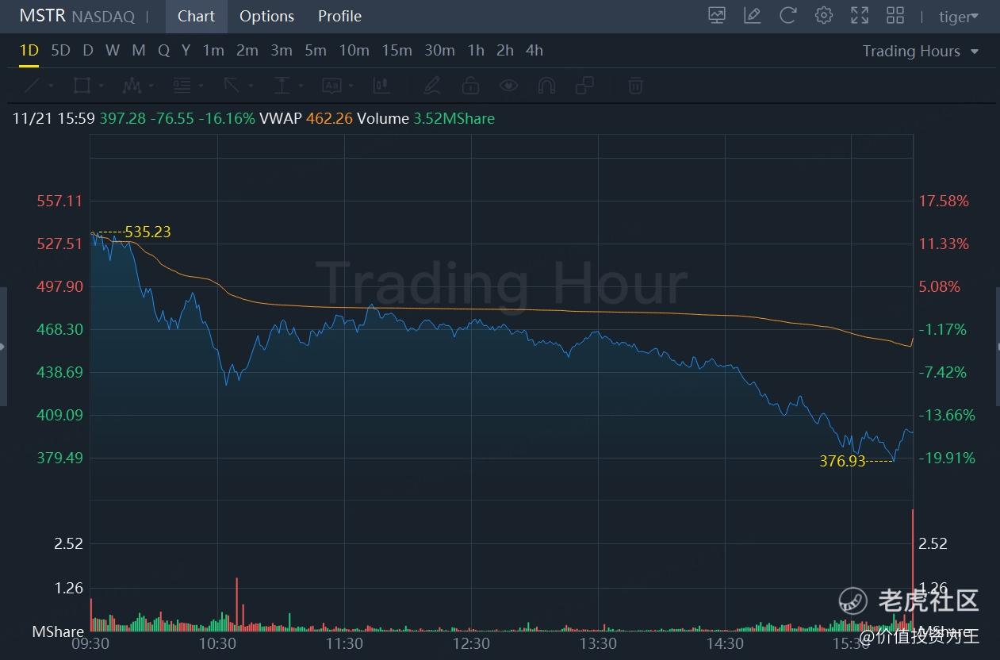Switch to the Options tab
The image size is (1000, 660).
tap(266, 16)
